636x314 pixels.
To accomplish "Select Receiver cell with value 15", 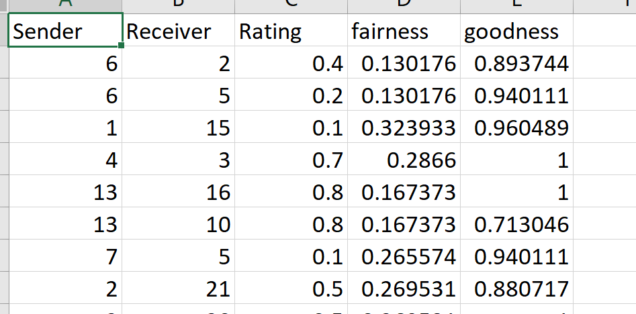I will pyautogui.click(x=178, y=127).
